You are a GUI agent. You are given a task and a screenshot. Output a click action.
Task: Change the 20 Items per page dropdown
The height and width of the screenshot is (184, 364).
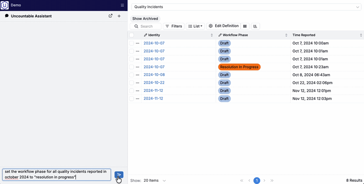155,180
